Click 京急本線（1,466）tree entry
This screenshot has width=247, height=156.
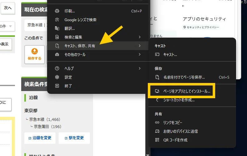coord(45,119)
